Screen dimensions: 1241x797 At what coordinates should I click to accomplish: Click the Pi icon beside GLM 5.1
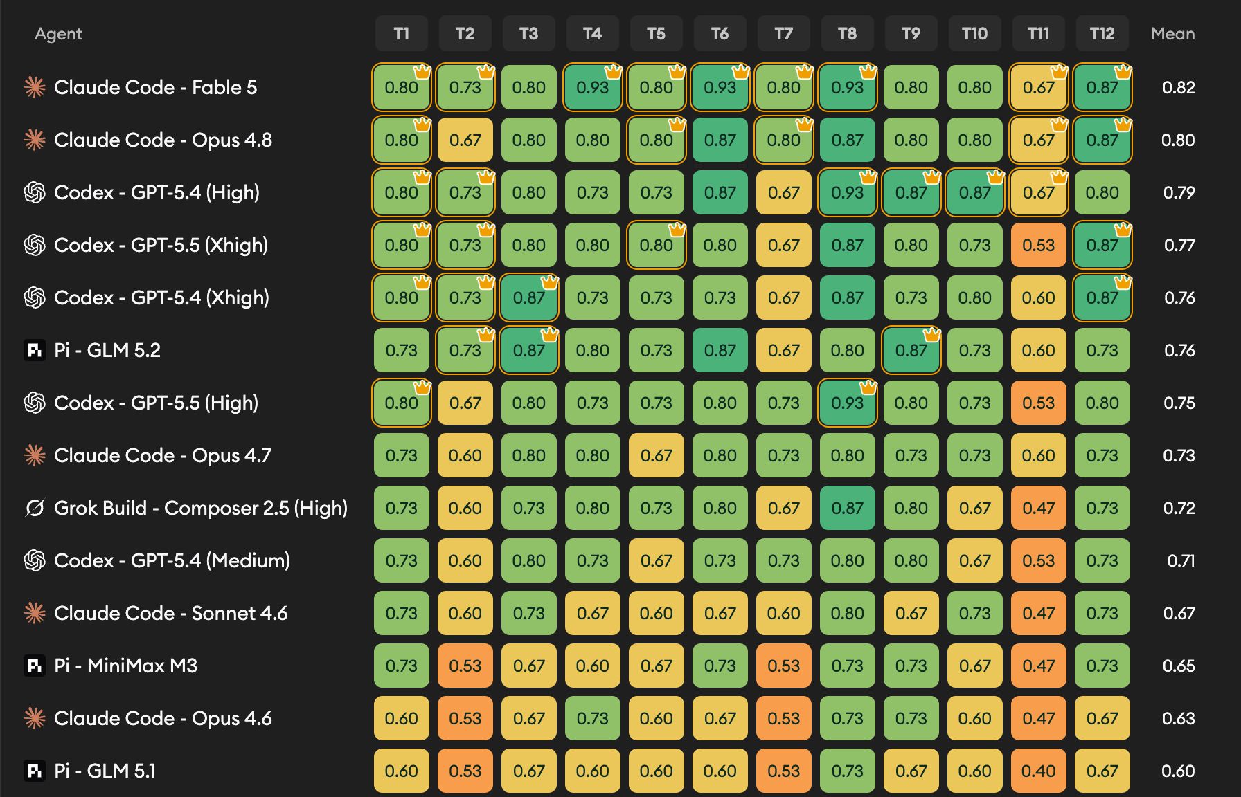click(x=35, y=771)
